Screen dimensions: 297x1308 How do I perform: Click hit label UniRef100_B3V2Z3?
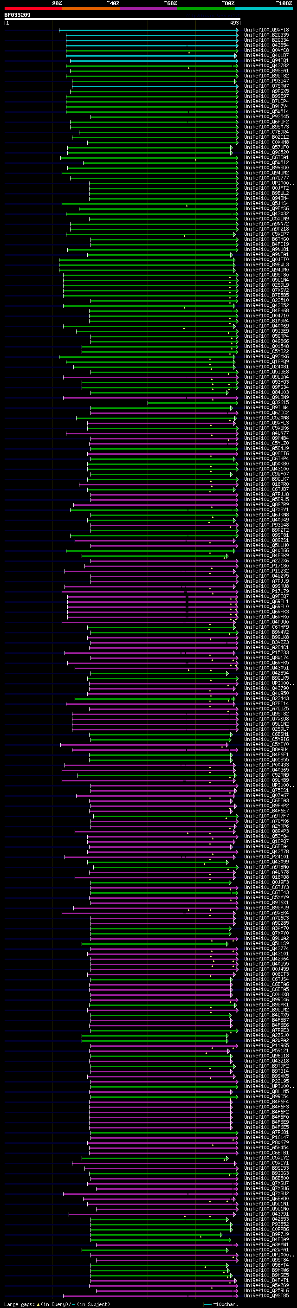(x=266, y=642)
